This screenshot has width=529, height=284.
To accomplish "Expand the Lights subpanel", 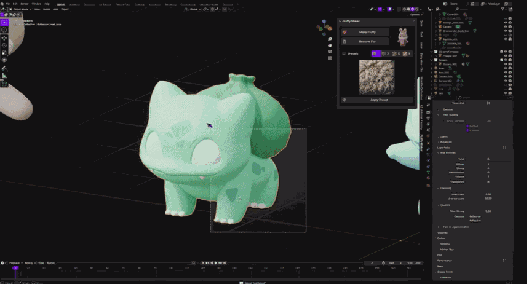I will click(x=439, y=136).
